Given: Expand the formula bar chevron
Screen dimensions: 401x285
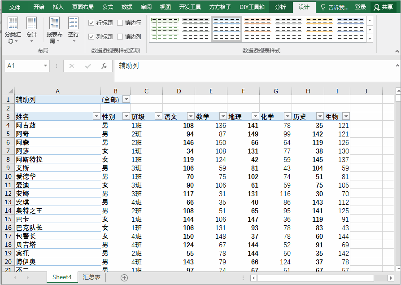Looking at the screenshot, I should [397, 66].
